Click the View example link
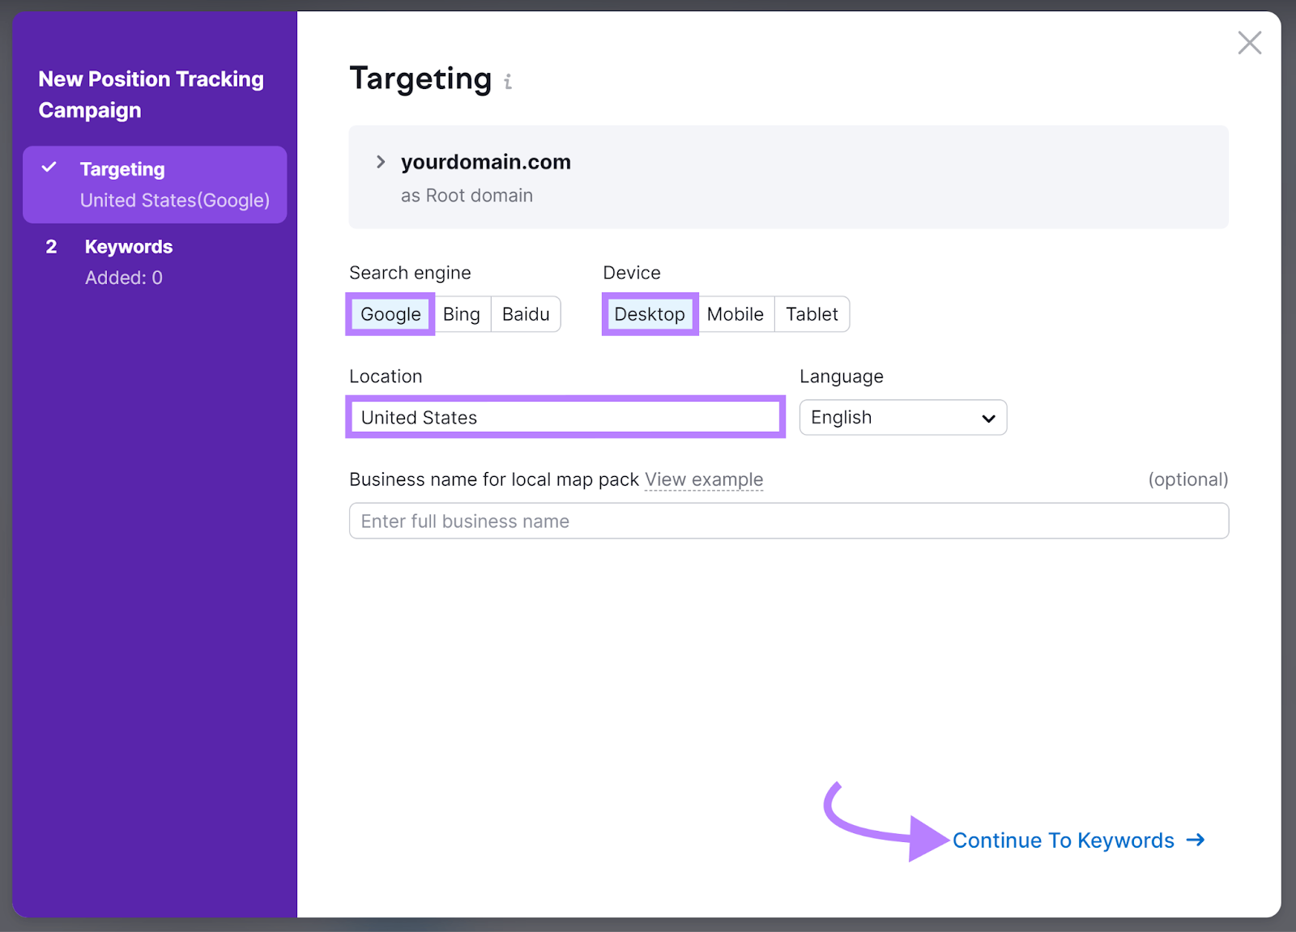 tap(703, 479)
